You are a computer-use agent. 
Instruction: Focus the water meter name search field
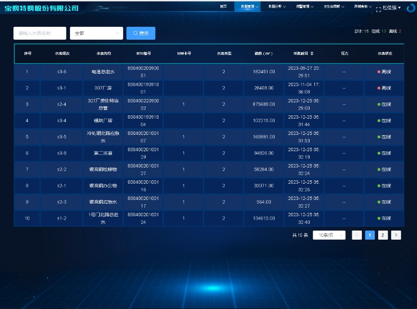point(40,33)
